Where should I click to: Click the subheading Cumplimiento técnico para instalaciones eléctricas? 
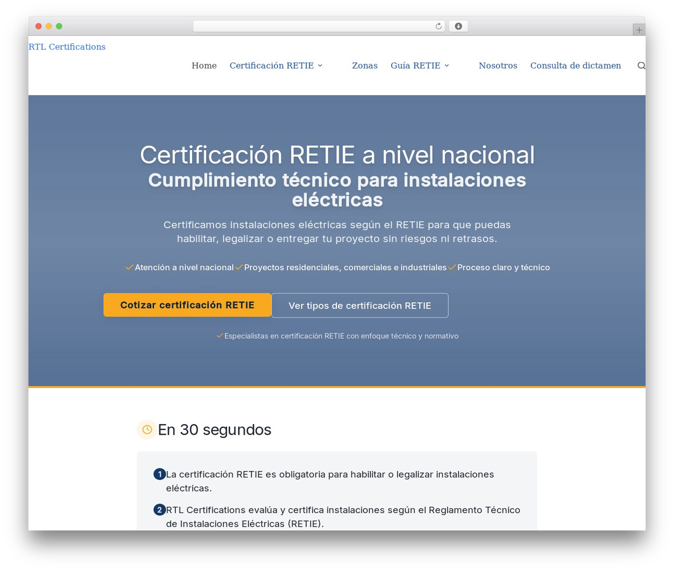[x=337, y=190]
